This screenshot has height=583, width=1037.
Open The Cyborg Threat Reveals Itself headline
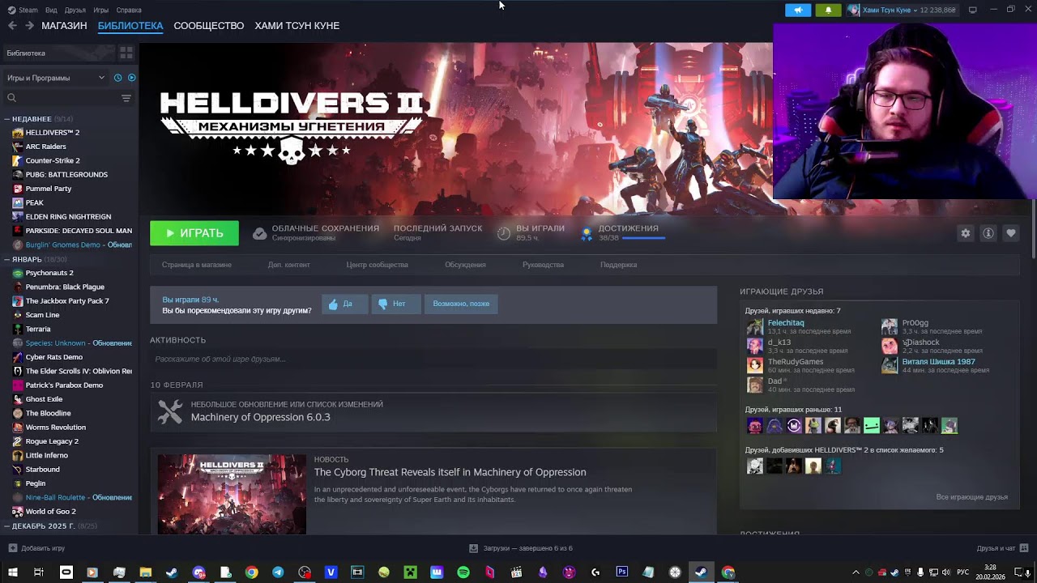pyautogui.click(x=450, y=472)
